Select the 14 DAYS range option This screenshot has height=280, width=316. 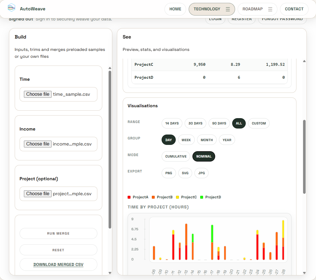172,123
